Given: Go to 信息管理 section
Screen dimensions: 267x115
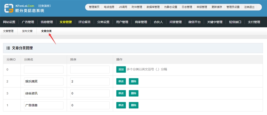Looking at the screenshot, I should click(x=47, y=22).
